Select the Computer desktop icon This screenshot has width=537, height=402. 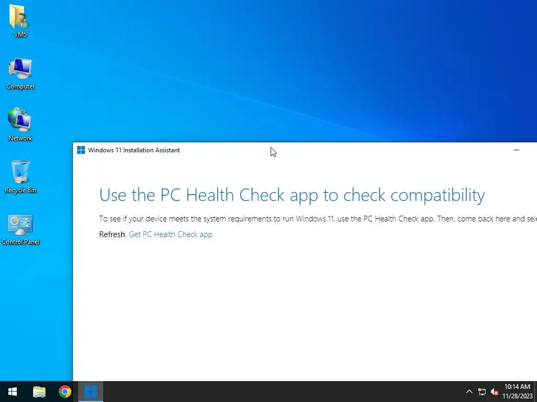coord(20,73)
